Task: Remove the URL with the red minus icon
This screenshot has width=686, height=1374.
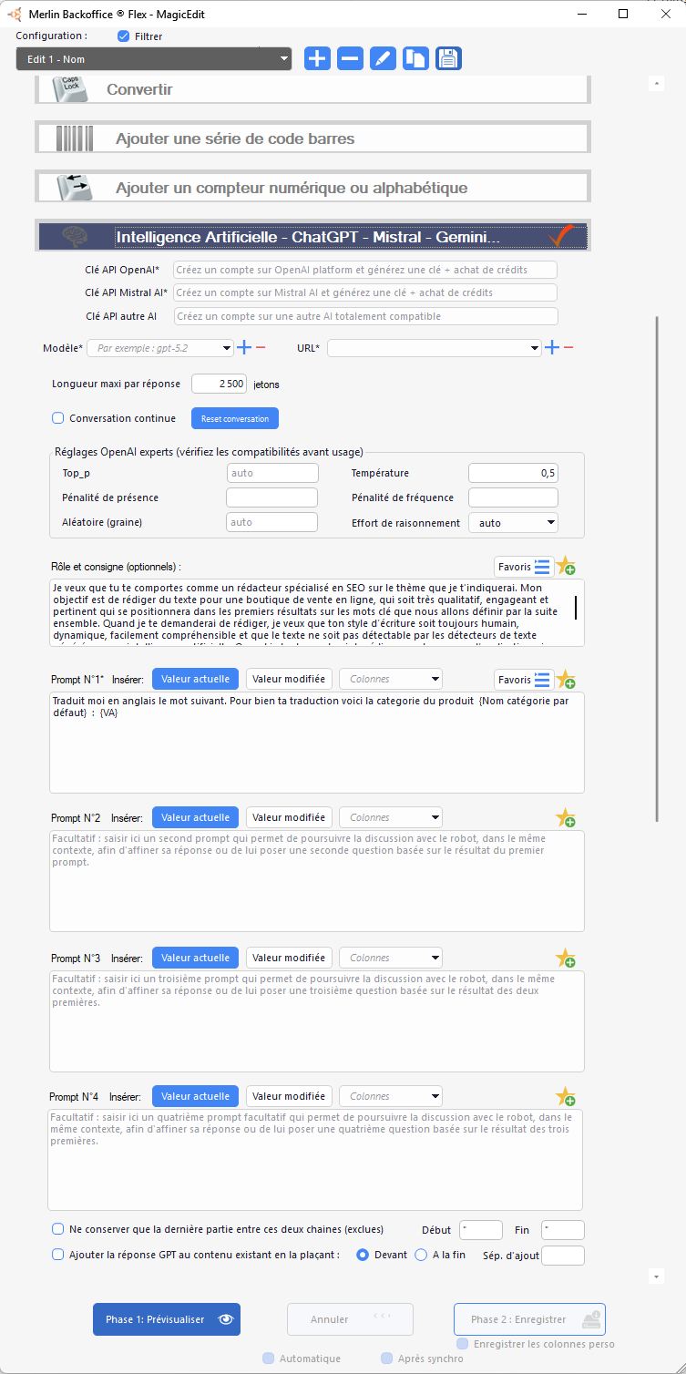Action: pos(568,348)
